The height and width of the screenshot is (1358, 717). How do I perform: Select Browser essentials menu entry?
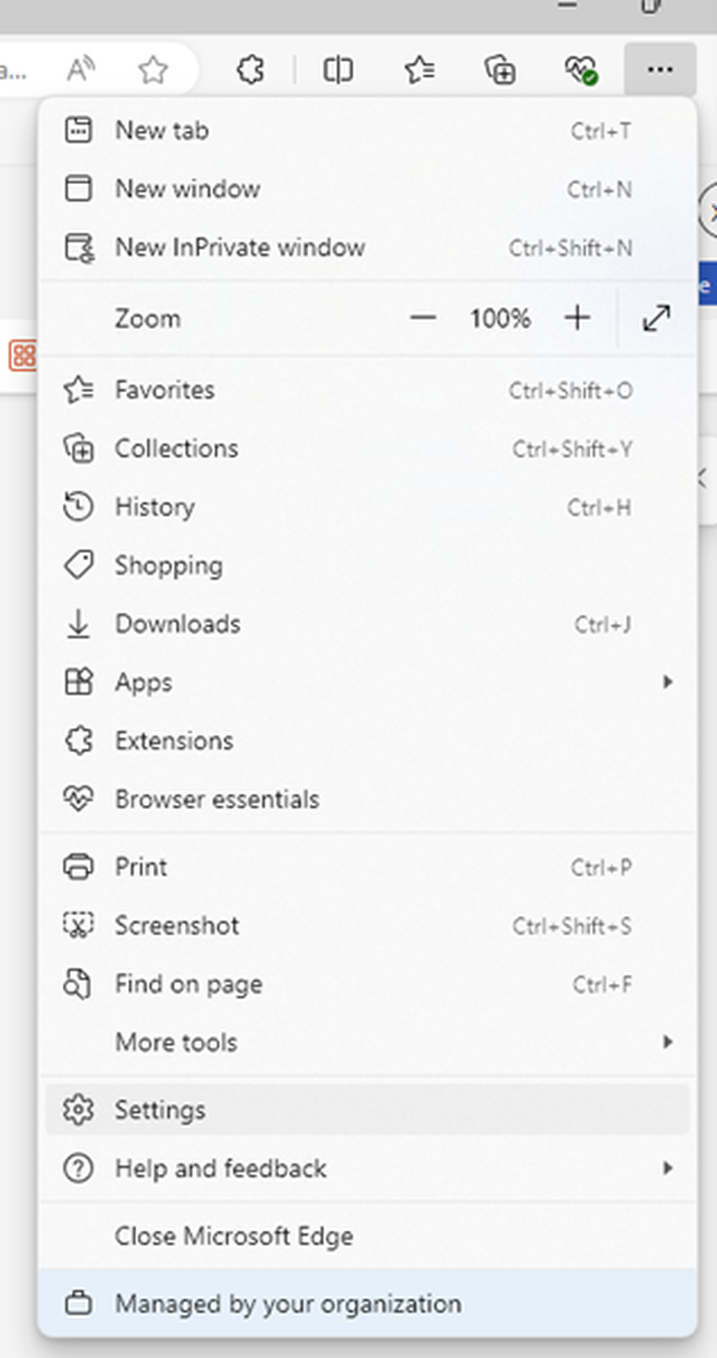pyautogui.click(x=367, y=799)
